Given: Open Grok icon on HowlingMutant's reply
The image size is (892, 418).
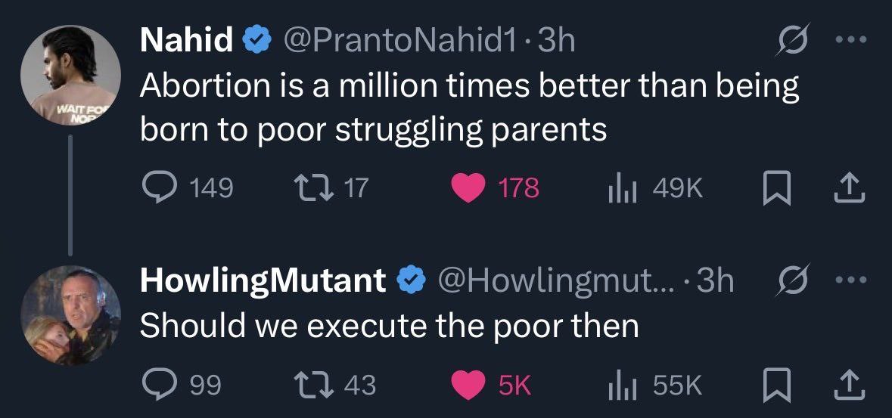Looking at the screenshot, I should pyautogui.click(x=794, y=281).
